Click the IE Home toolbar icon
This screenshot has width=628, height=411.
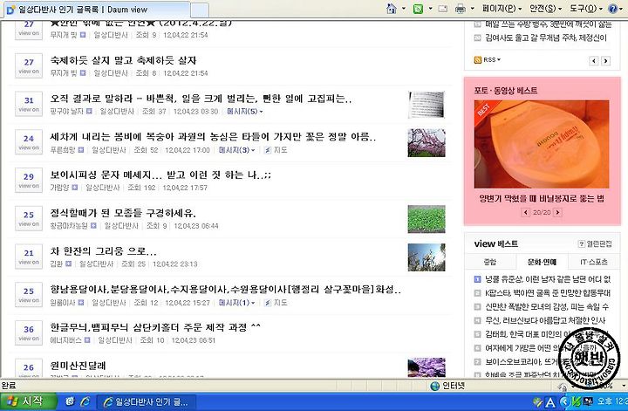coord(392,9)
